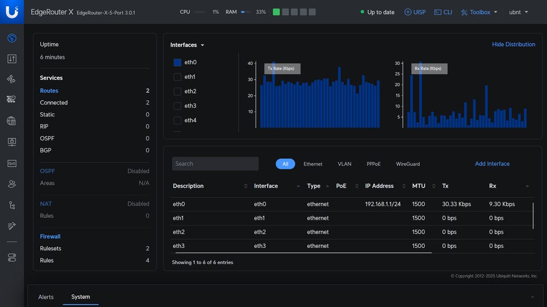
Task: Open the Config Tree icon in the sidebar
Action: click(12, 205)
